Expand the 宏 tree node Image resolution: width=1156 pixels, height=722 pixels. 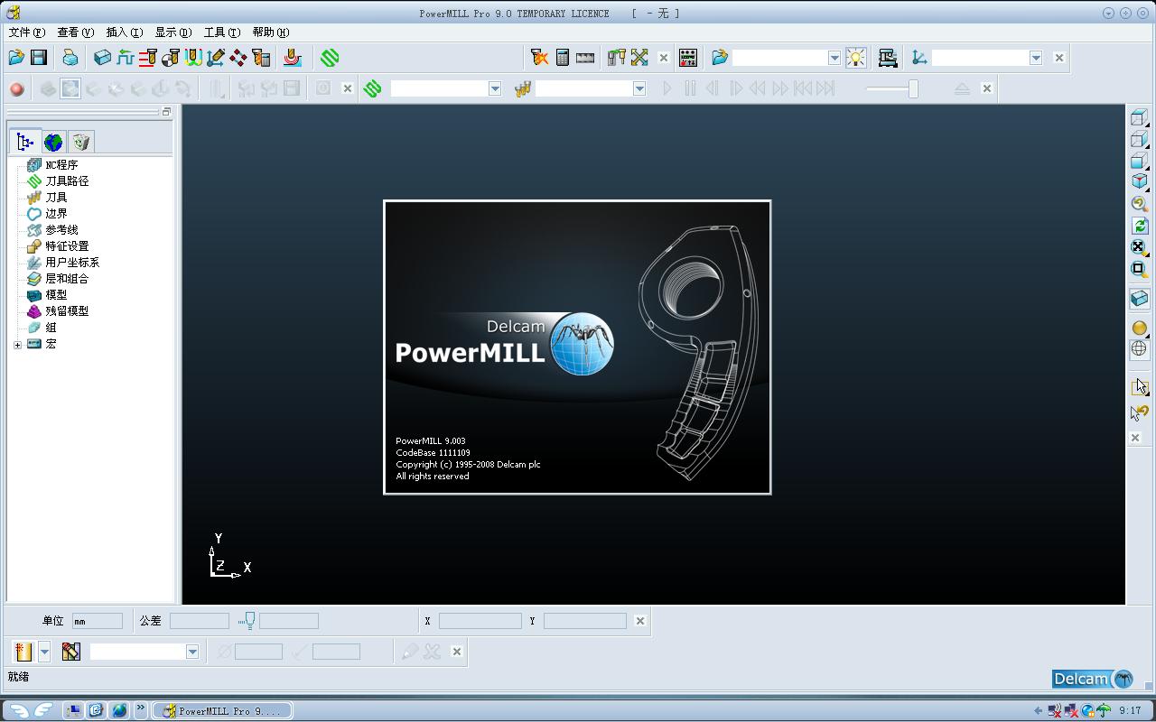point(17,344)
